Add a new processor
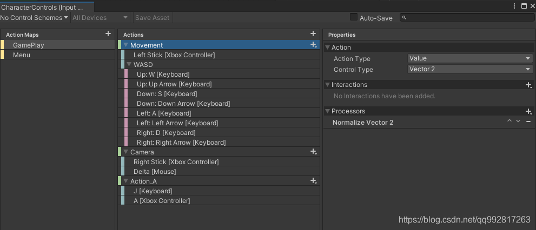Image resolution: width=536 pixels, height=230 pixels. tap(528, 111)
